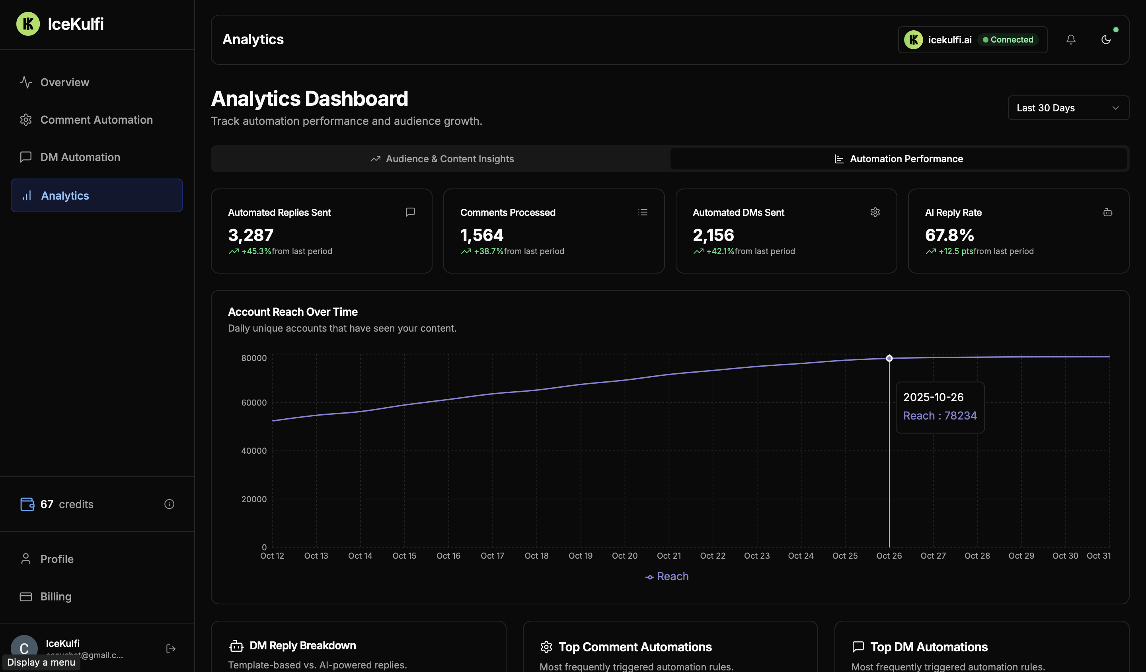Switch to Audience & Content Insights tab

(x=441, y=159)
